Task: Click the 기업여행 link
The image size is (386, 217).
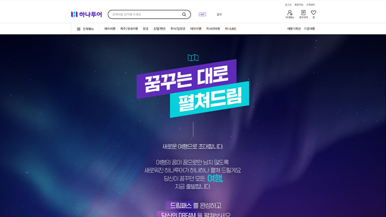Action: tap(309, 29)
